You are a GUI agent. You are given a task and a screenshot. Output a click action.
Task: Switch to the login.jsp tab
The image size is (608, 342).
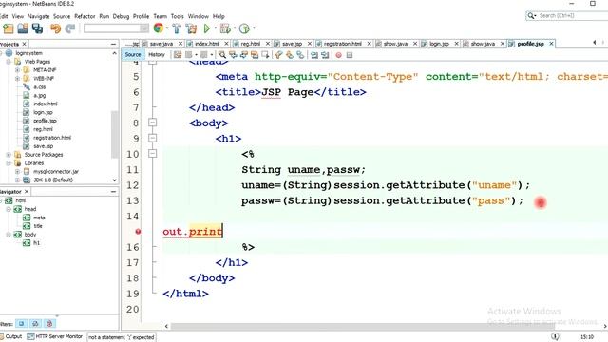[x=439, y=44]
